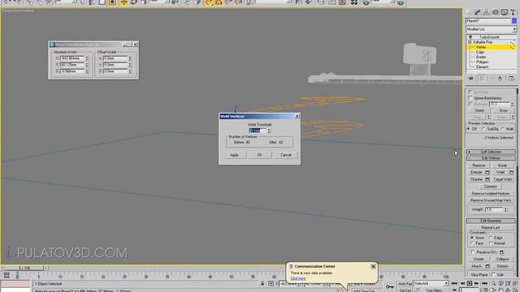Click the Repeat Last button
Image resolution: width=520 pixels, height=292 pixels.
point(491,227)
